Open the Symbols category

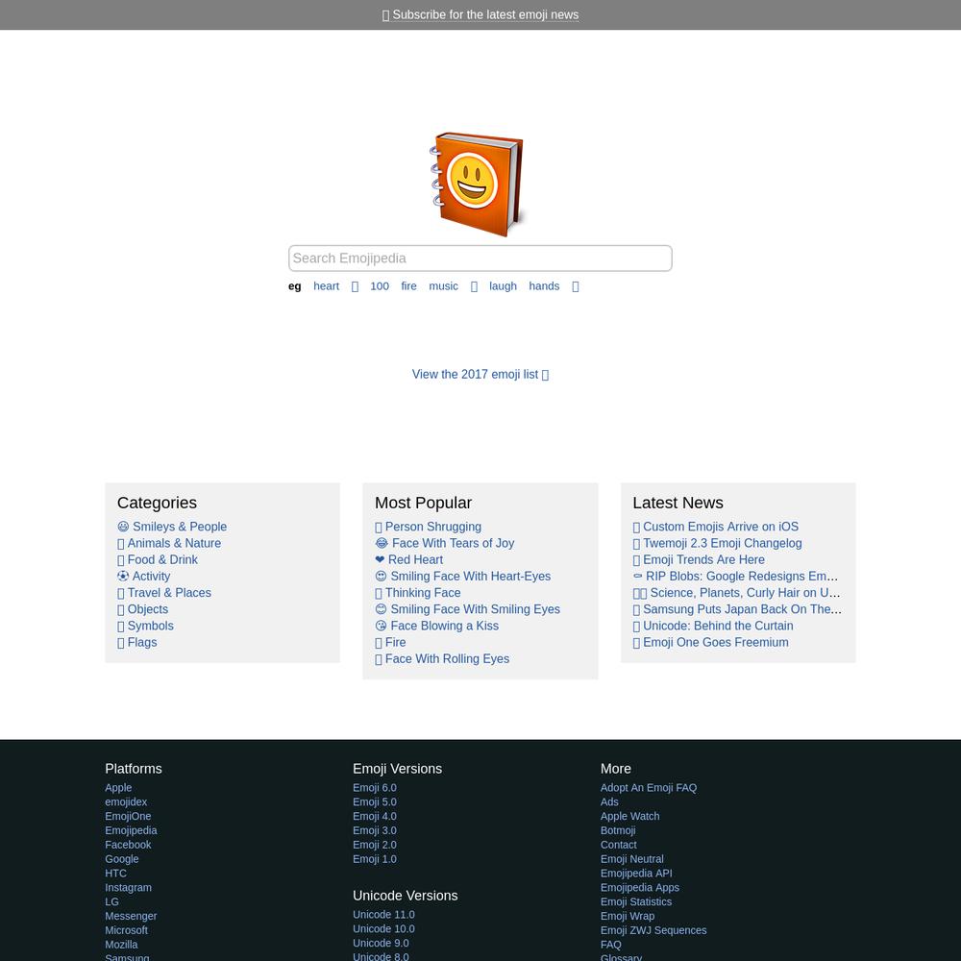145,626
